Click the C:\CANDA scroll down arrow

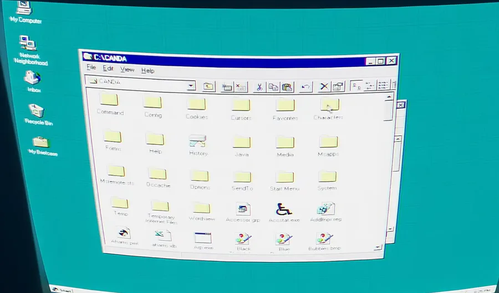pyautogui.click(x=378, y=247)
